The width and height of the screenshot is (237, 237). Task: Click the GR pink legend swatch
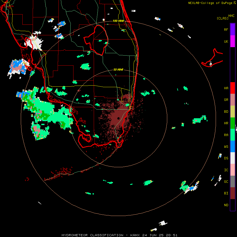(233, 100)
